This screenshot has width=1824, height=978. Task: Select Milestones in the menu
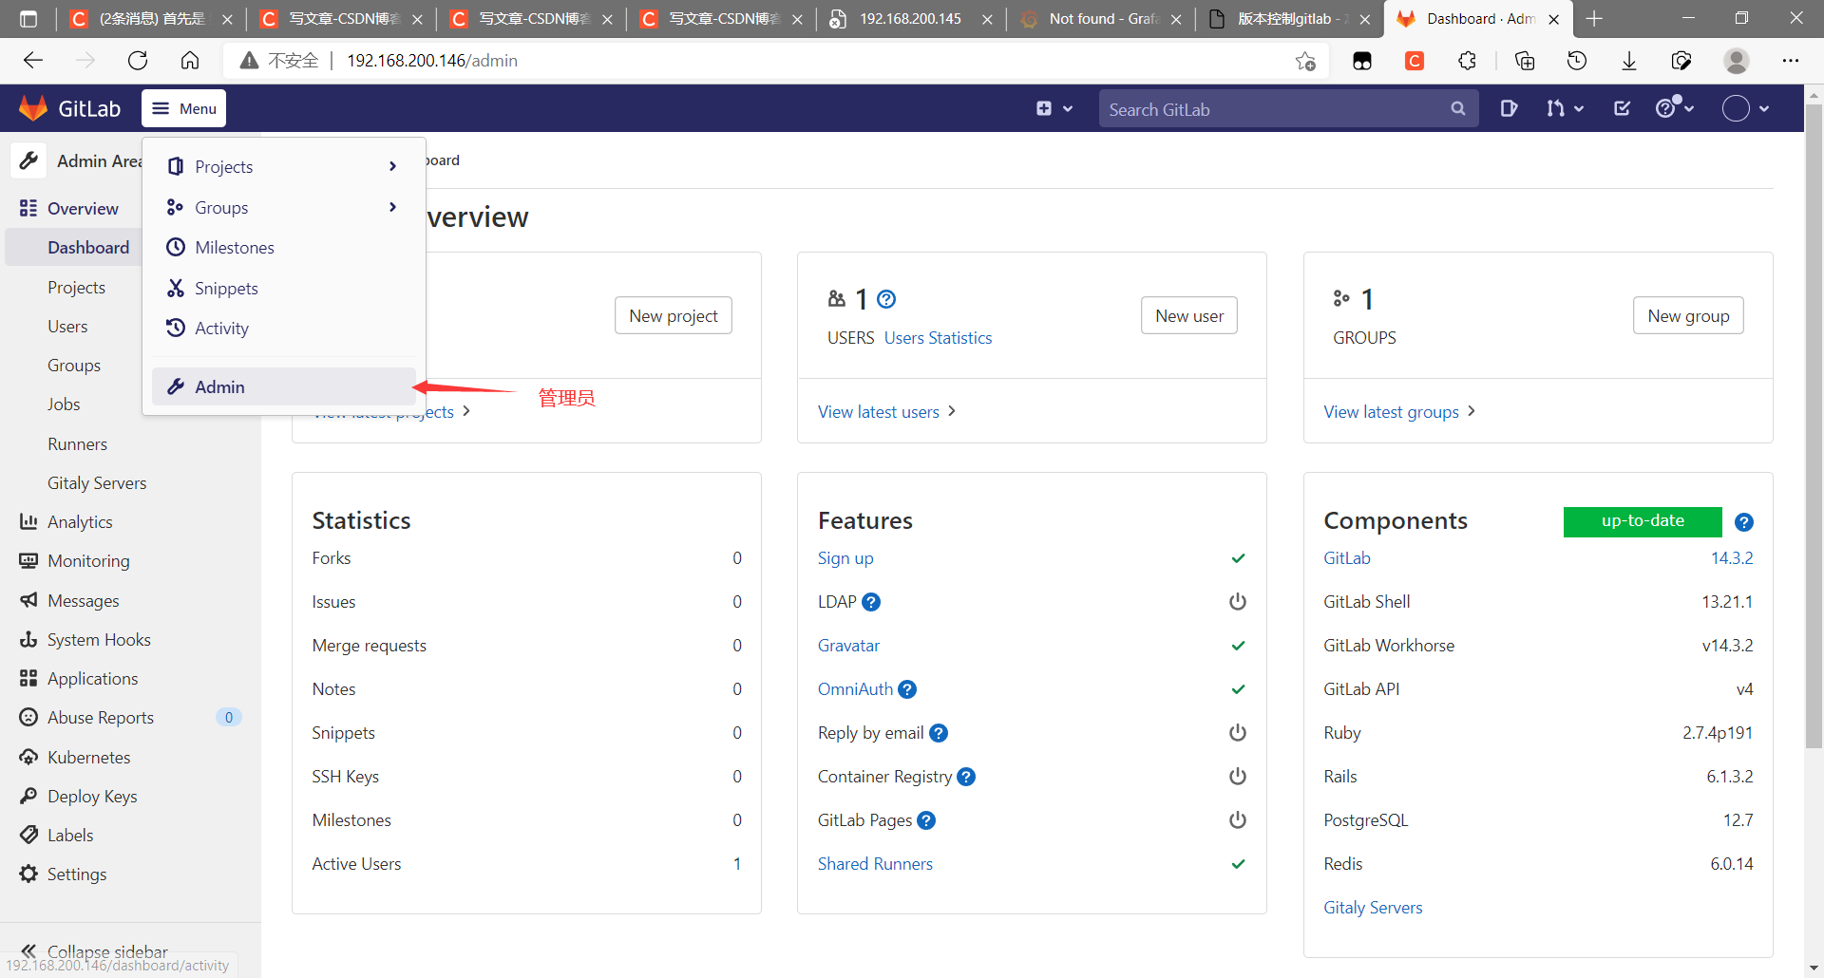coord(284,247)
